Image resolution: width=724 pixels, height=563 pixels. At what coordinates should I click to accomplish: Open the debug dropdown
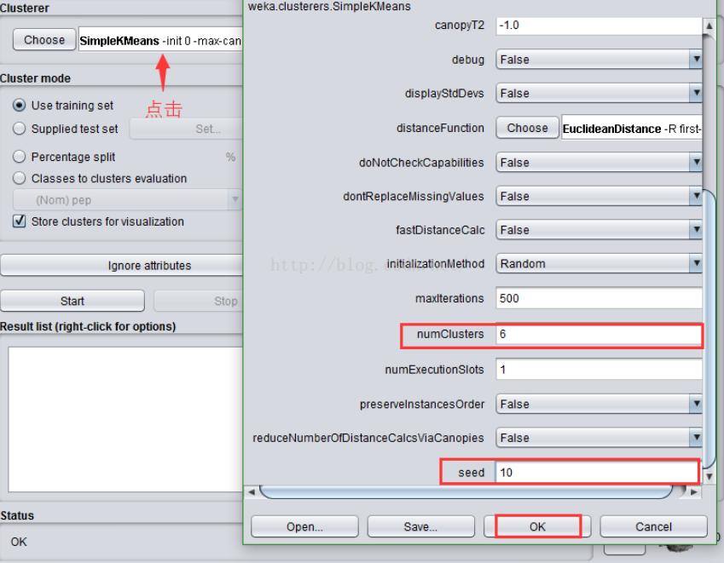(599, 60)
